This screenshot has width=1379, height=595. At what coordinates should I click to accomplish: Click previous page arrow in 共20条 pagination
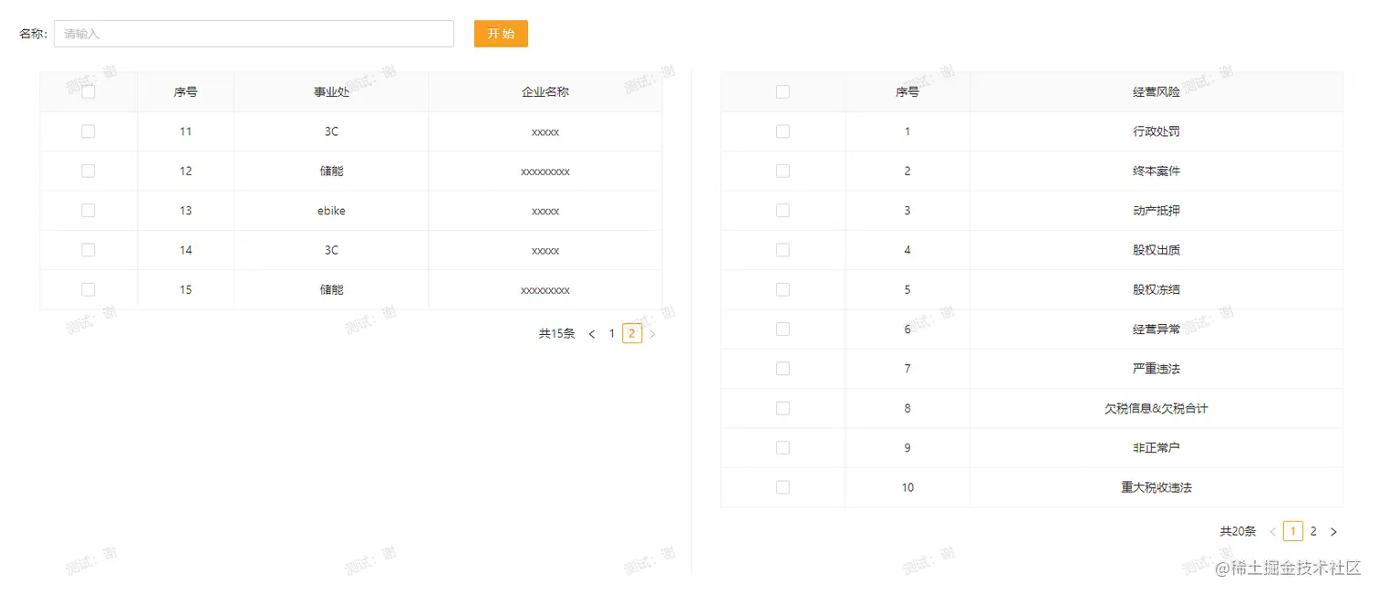1273,531
